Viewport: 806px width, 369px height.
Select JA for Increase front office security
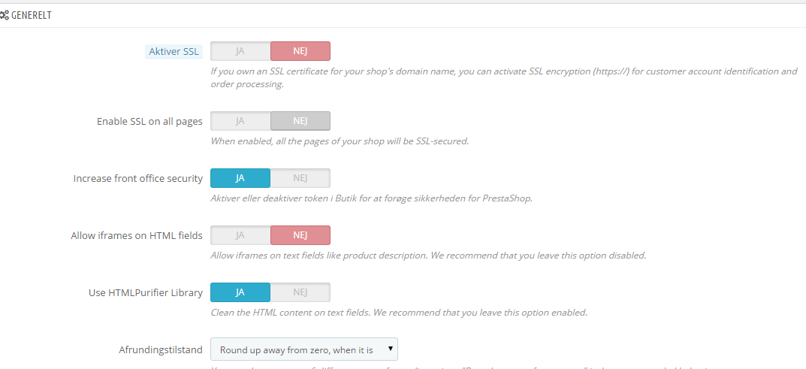pos(240,178)
